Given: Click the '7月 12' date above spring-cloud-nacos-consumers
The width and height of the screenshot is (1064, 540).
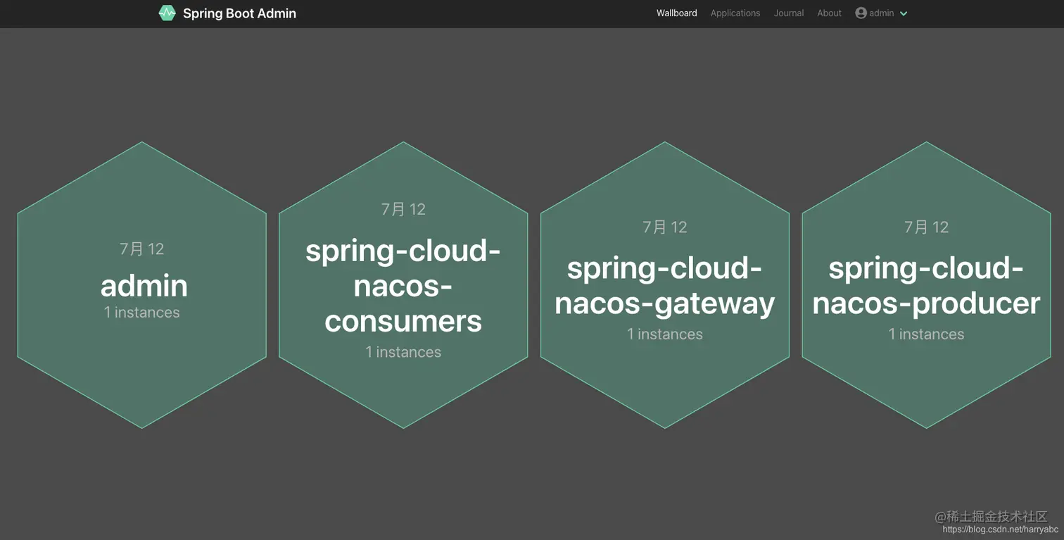Looking at the screenshot, I should tap(403, 209).
